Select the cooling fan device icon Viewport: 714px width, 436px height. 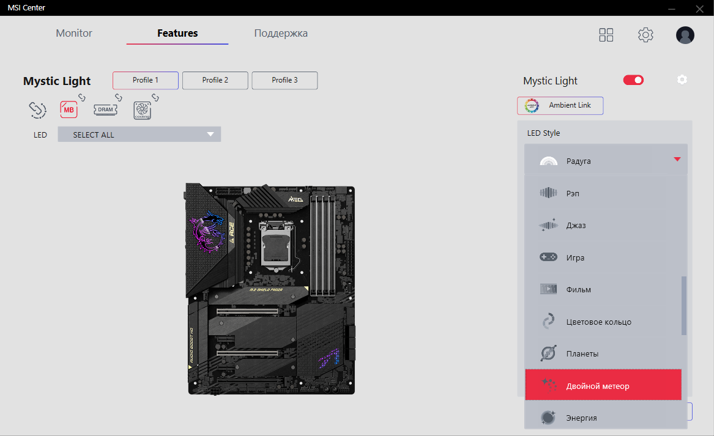[x=142, y=111]
